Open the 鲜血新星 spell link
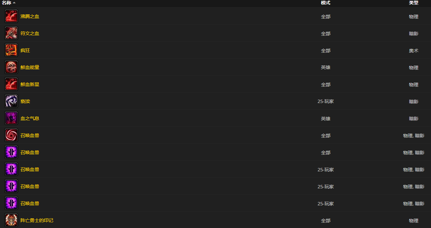This screenshot has width=431, height=228. [30, 84]
